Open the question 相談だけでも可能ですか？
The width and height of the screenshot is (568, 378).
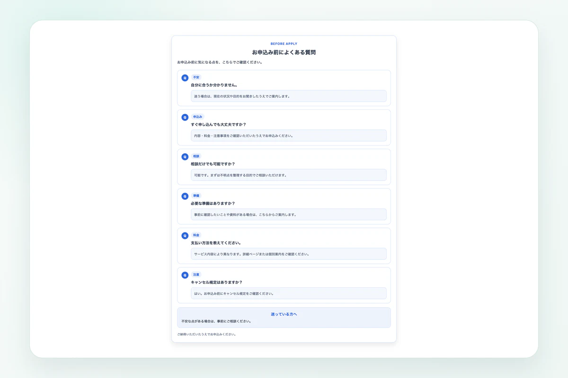tap(213, 164)
